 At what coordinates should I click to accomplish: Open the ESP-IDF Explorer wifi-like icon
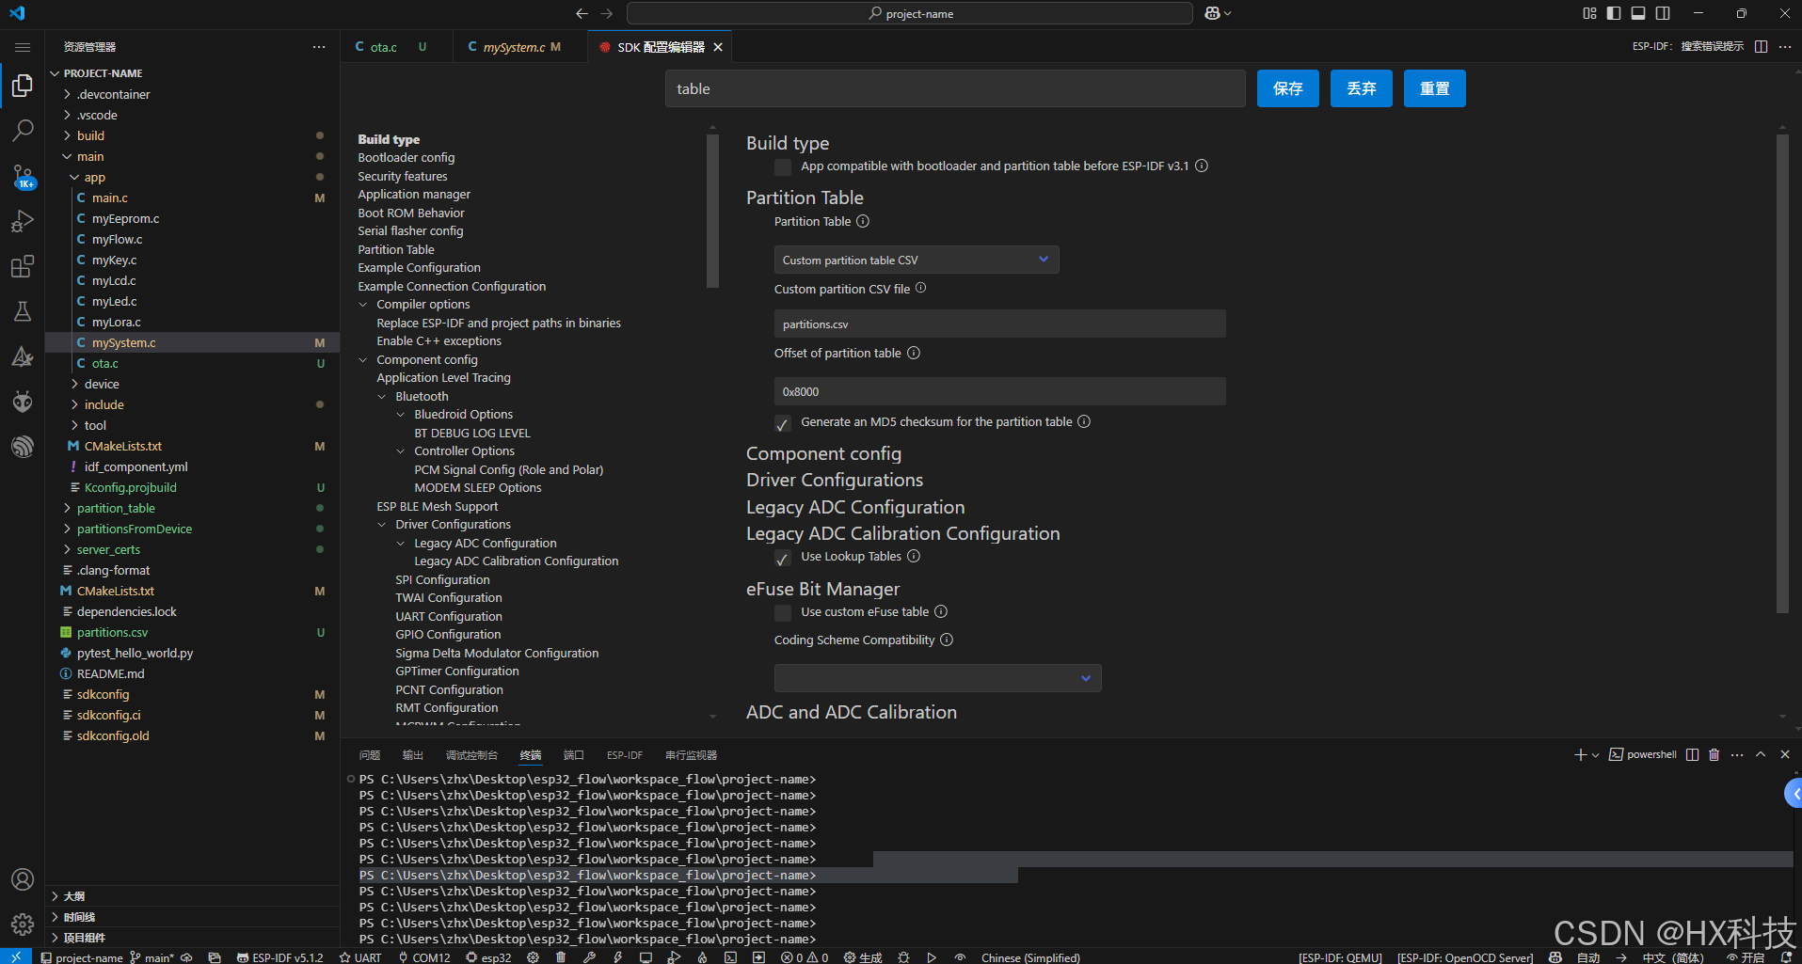[23, 447]
